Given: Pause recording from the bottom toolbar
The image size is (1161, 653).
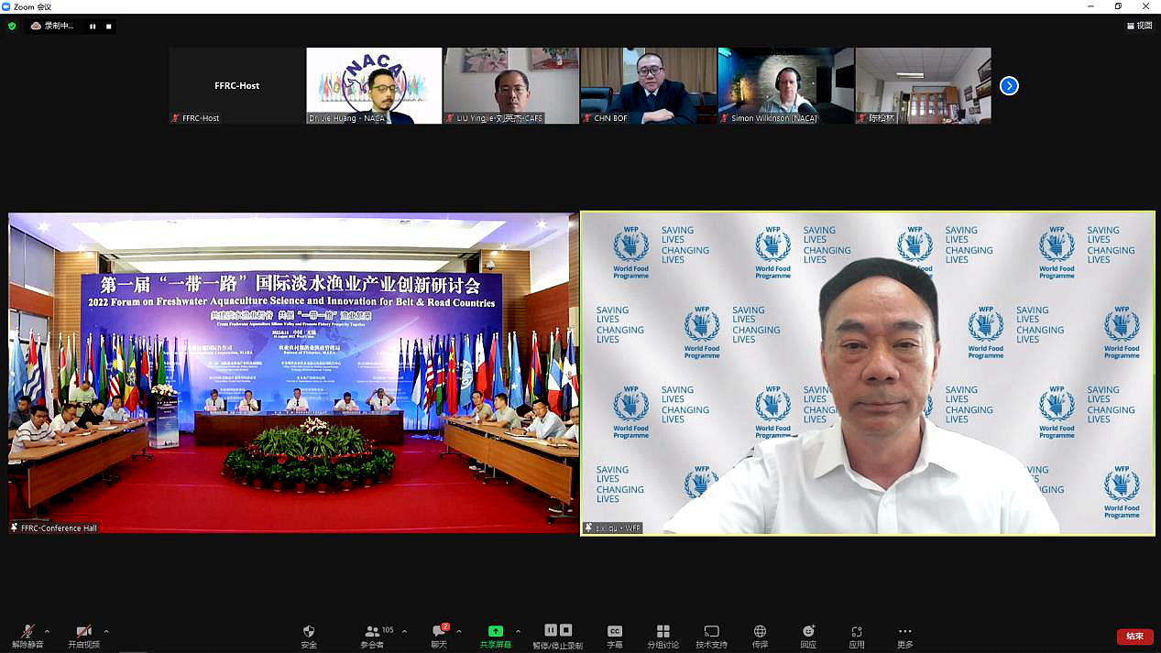Looking at the screenshot, I should point(551,630).
